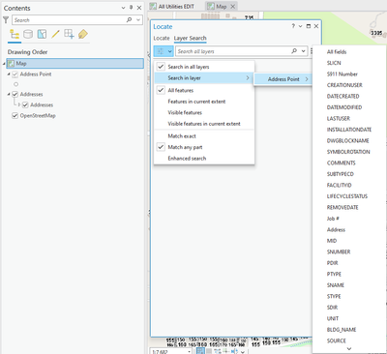387x354 pixels.
Task: Choose the S911 Number field
Action: tap(342, 74)
